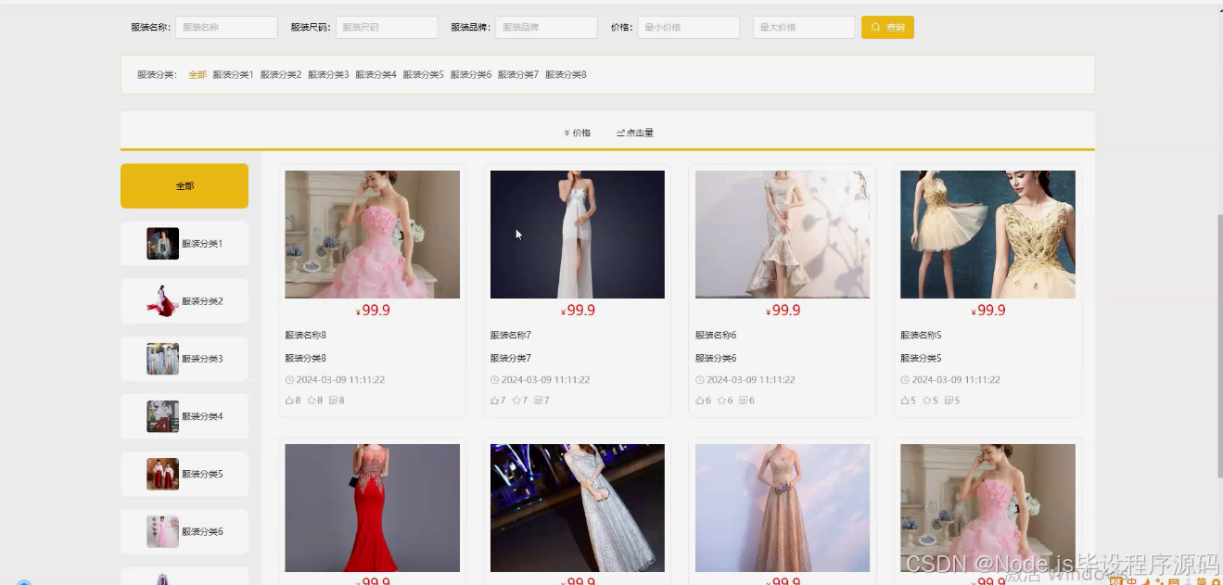Open sidebar category 服装分类6
This screenshot has height=585, width=1223.
click(x=185, y=531)
